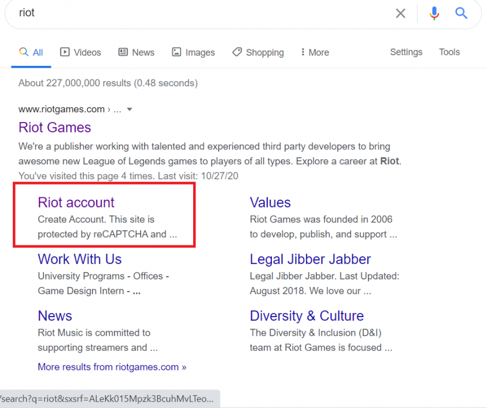Click the three-dot icon beside More
487x408 pixels.
click(x=303, y=52)
